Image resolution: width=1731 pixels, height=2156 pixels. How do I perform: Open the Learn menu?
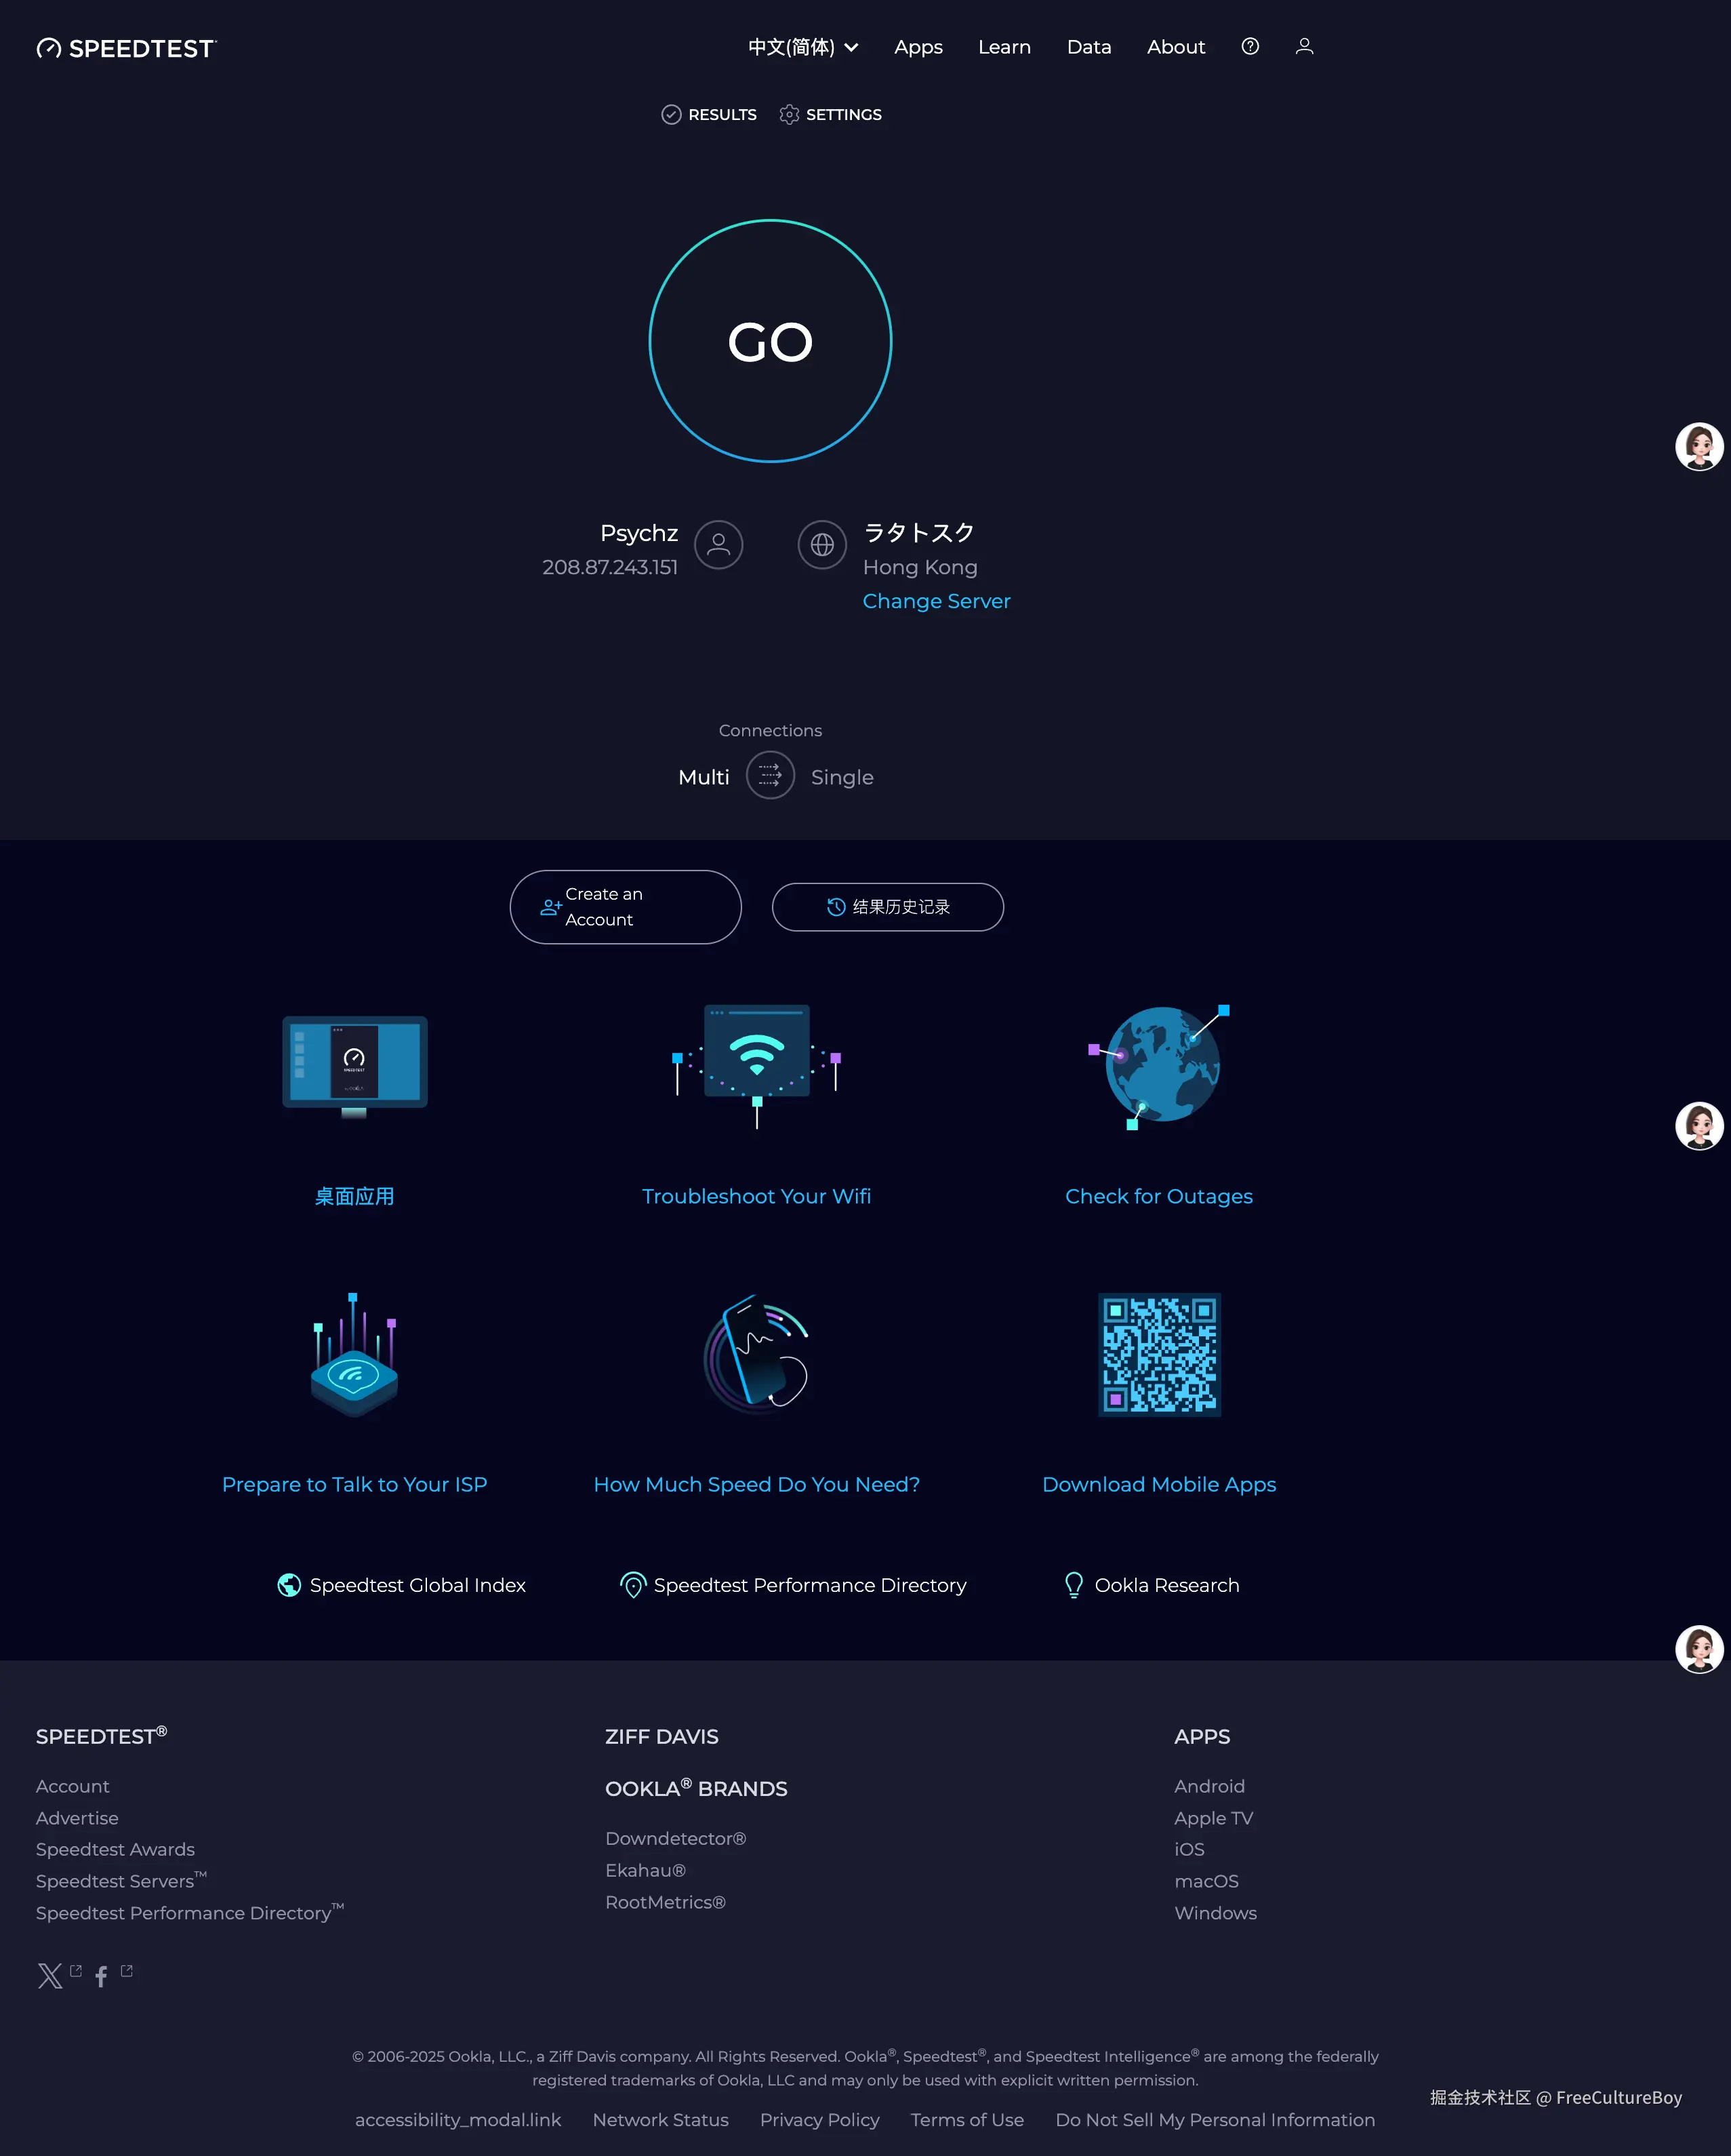(1003, 47)
